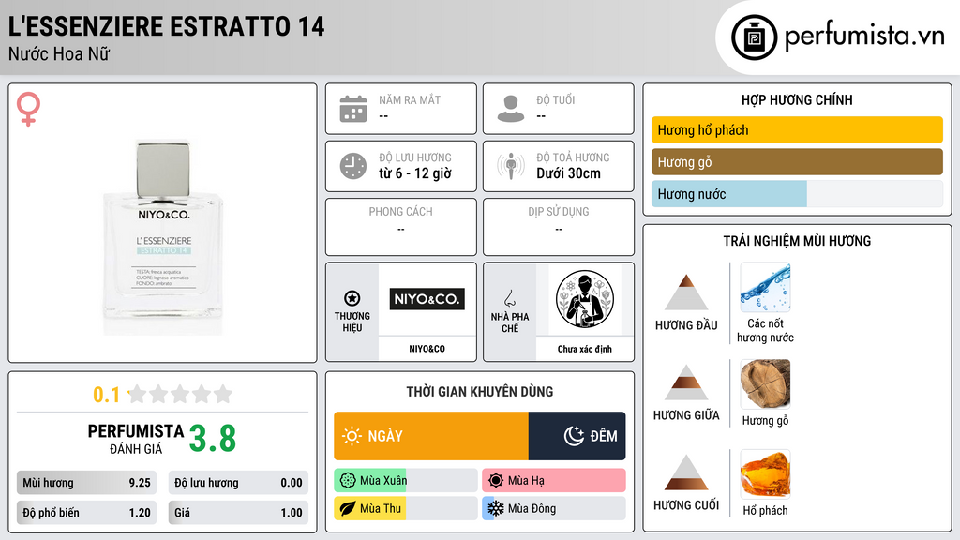This screenshot has width=960, height=540.
Task: Click the L'ESSENZIERE ESTRATTO 14 title
Action: pyautogui.click(x=166, y=26)
